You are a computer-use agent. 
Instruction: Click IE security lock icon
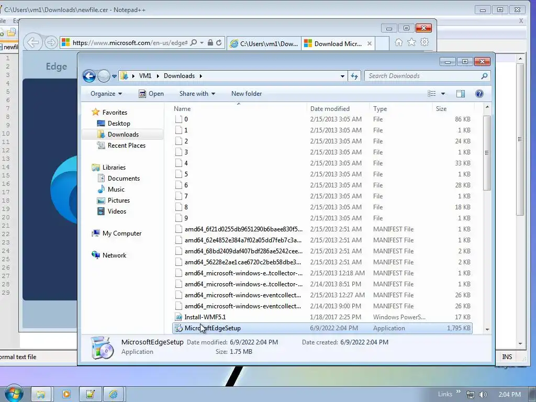tap(210, 42)
